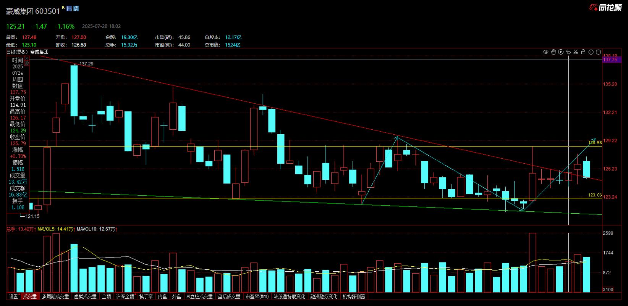This screenshot has height=306, width=628.
Task: Zoom in with the plus circle icon
Action: (591, 52)
